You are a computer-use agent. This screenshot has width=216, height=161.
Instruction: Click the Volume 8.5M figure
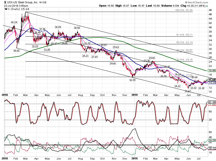point(170,6)
